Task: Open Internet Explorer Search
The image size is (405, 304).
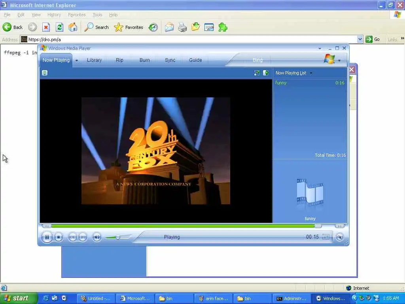Action: click(x=97, y=27)
